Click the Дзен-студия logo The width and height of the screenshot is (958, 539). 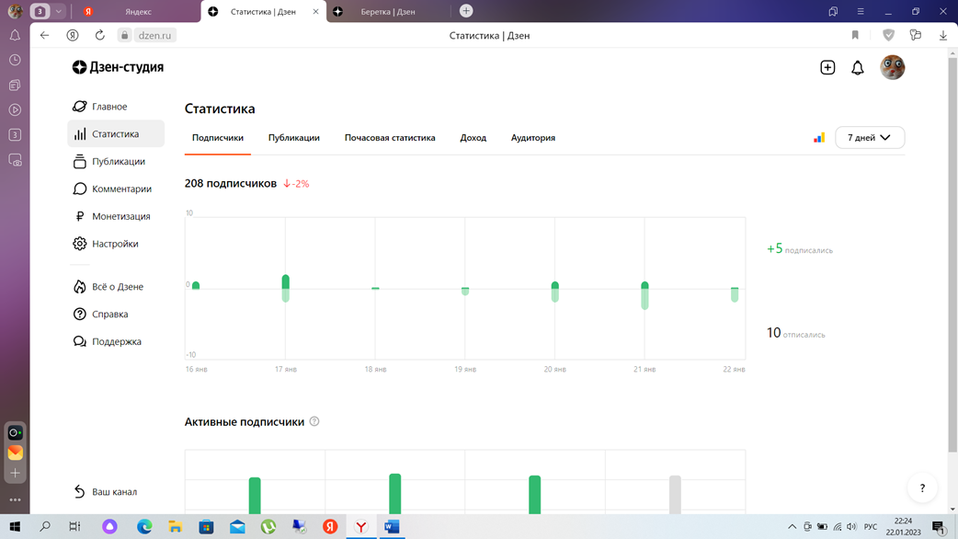tap(118, 67)
